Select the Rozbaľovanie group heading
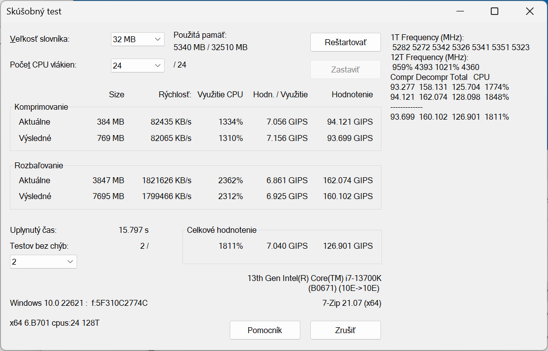 pos(39,165)
